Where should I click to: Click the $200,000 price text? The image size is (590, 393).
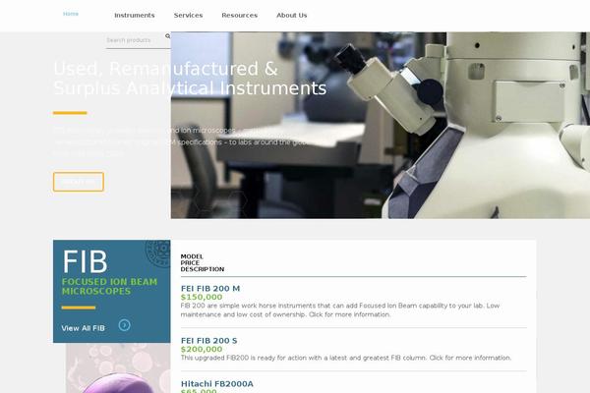click(x=202, y=350)
